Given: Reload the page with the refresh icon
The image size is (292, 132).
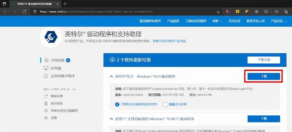Looking at the screenshot, I should click(24, 12).
